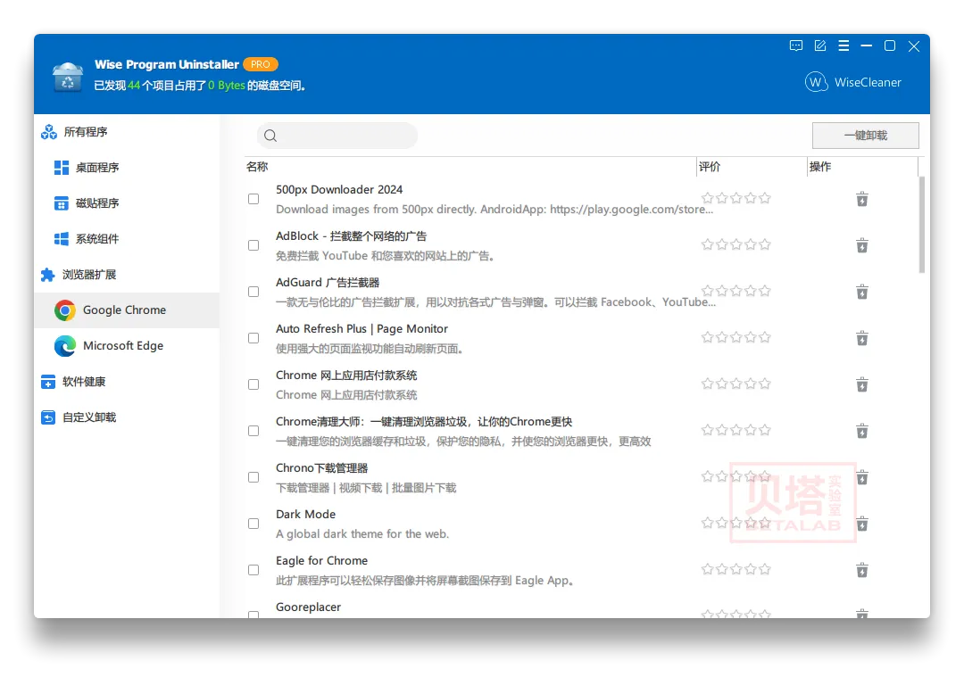Click the feedback chat icon in title bar

pos(795,46)
